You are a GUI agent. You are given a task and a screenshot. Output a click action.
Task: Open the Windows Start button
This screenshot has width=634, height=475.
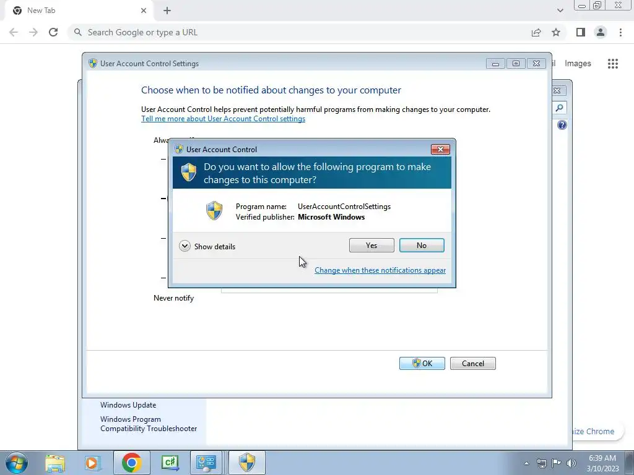(x=16, y=463)
